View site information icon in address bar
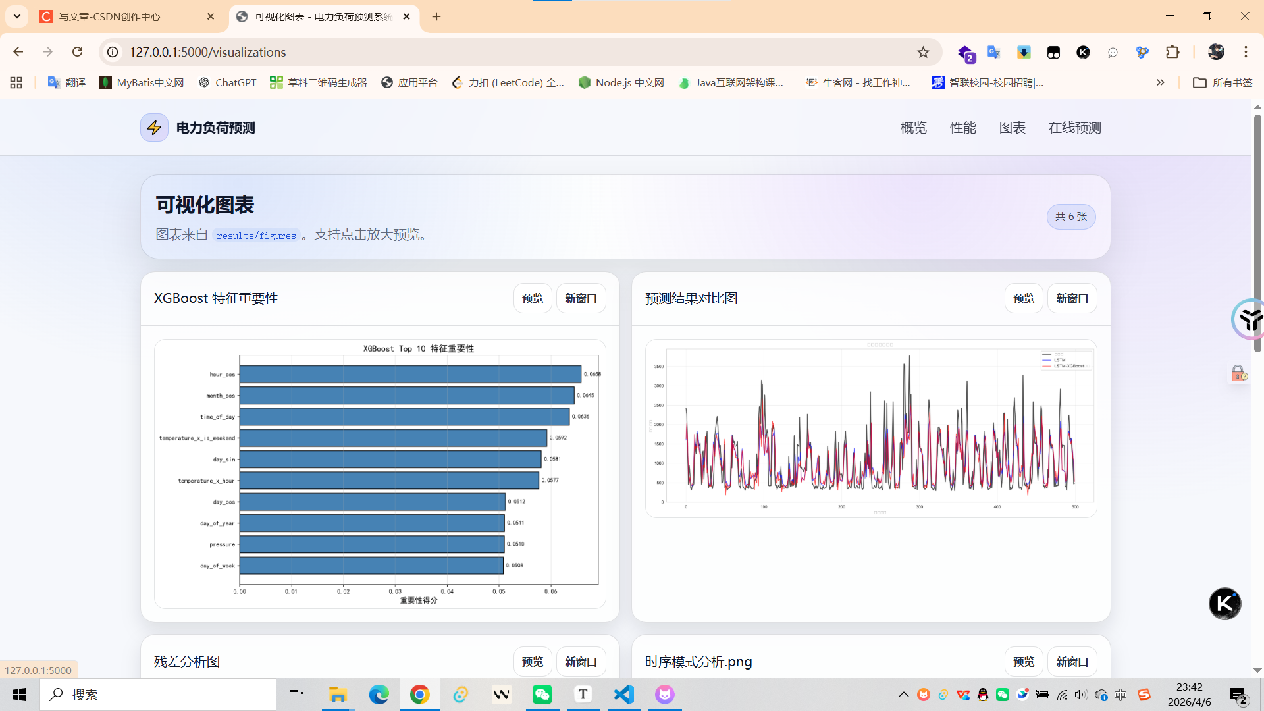This screenshot has width=1264, height=711. 113,52
